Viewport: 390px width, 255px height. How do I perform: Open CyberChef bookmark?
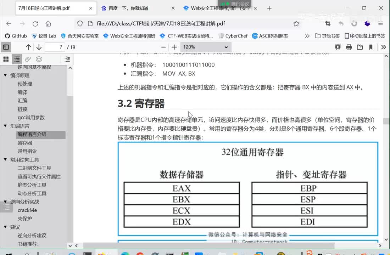pyautogui.click(x=233, y=36)
